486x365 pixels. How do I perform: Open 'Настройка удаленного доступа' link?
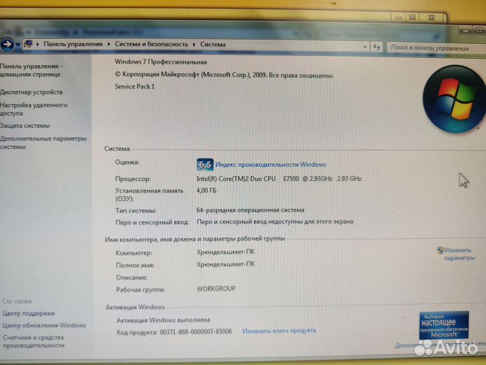[34, 109]
